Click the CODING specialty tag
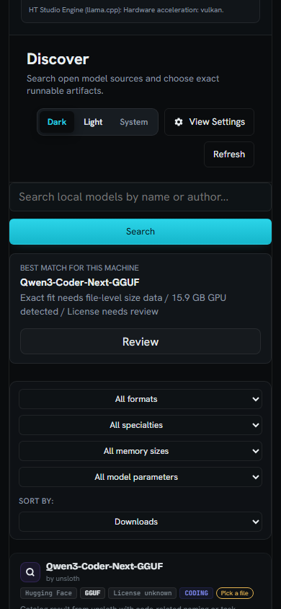The width and height of the screenshot is (281, 609). pyautogui.click(x=196, y=593)
